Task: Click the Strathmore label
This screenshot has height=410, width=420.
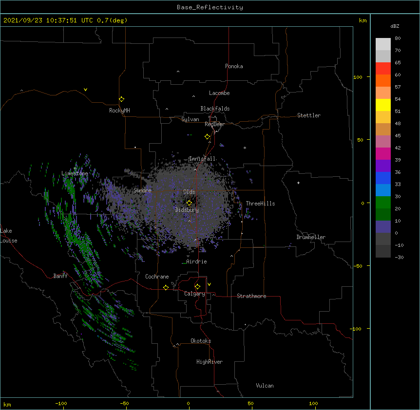Action: tap(251, 296)
